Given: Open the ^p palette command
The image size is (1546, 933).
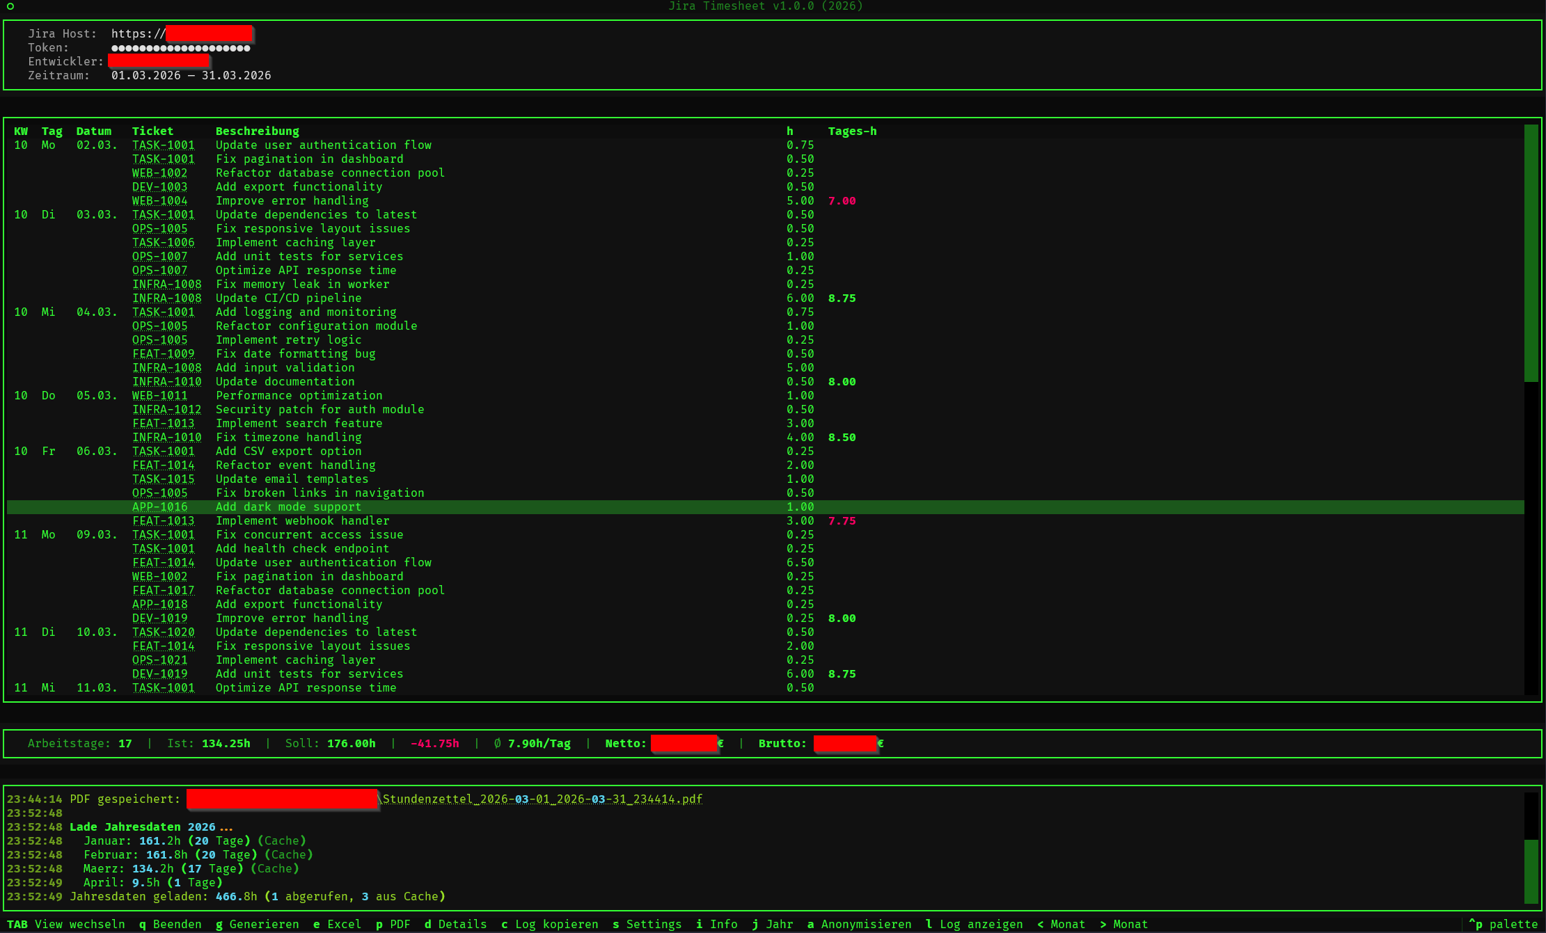Looking at the screenshot, I should 1504,924.
